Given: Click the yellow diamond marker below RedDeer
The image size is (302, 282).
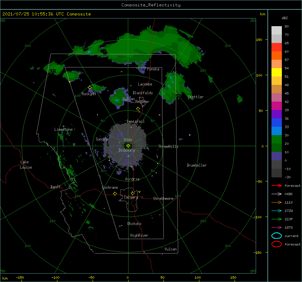Looking at the screenshot, I should click(138, 109).
